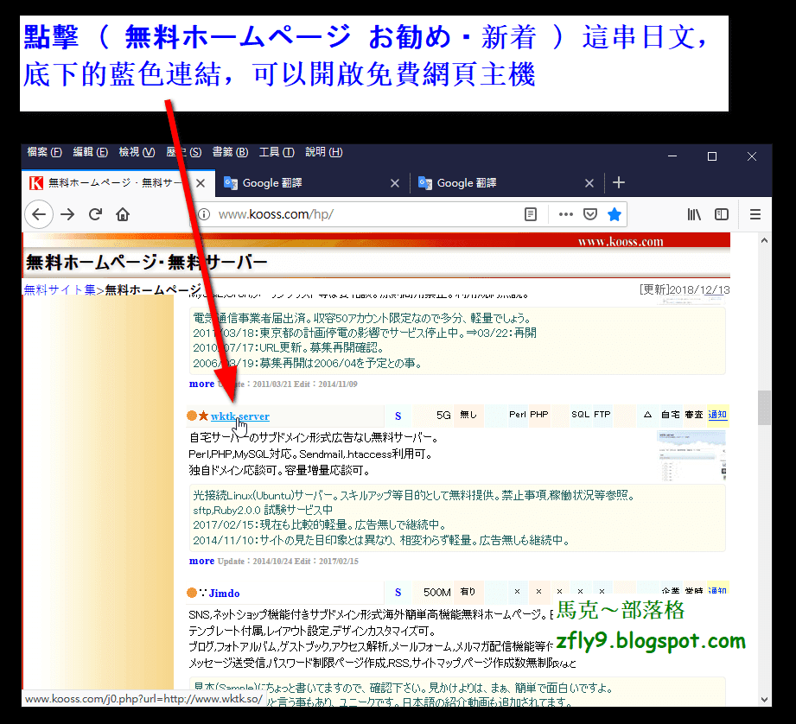Click the Perl cell in wktk row
Viewport: 796px width, 724px height.
(518, 415)
